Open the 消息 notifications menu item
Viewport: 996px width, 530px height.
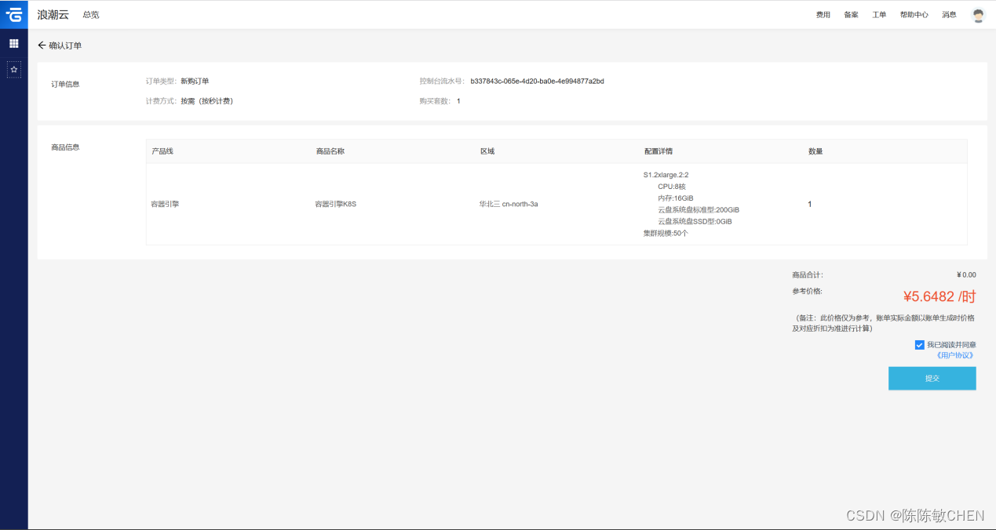(949, 15)
